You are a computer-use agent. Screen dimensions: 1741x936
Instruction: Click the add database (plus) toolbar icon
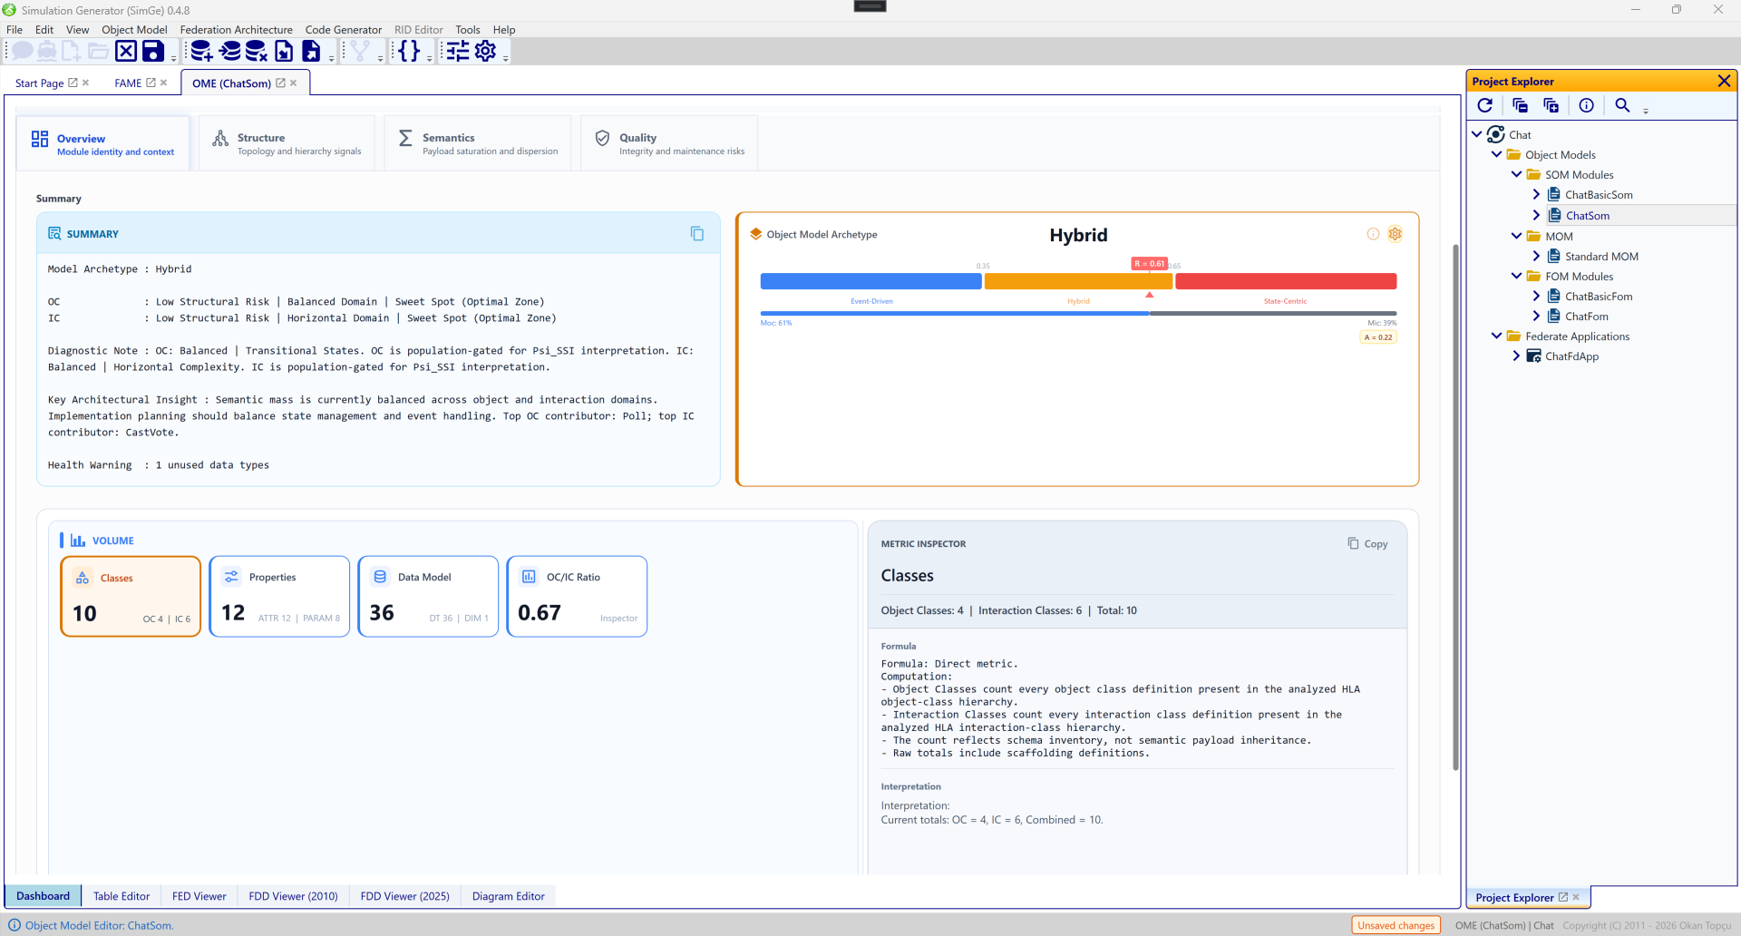[x=201, y=52]
